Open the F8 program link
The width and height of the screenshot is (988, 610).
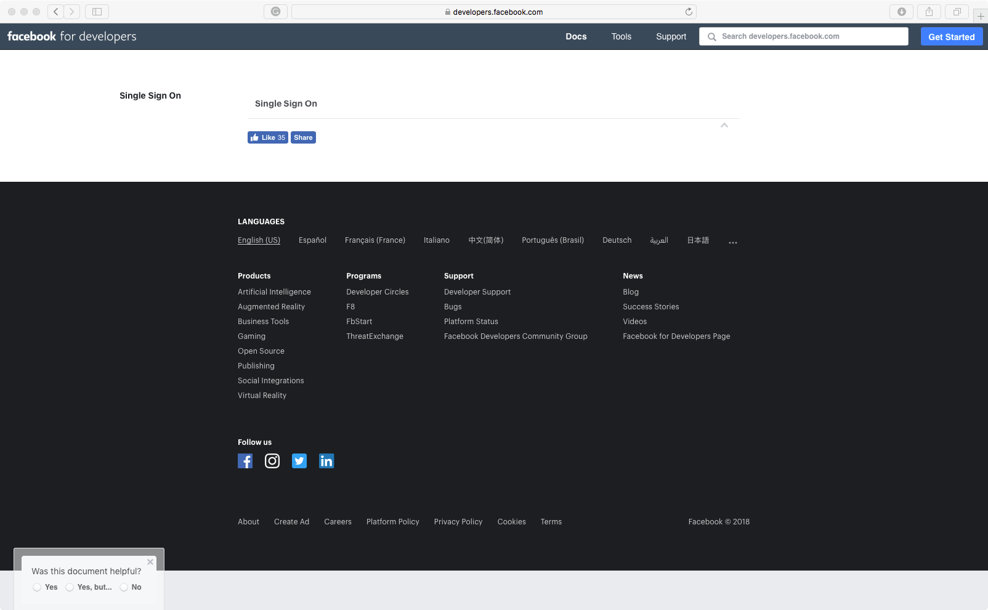point(350,307)
